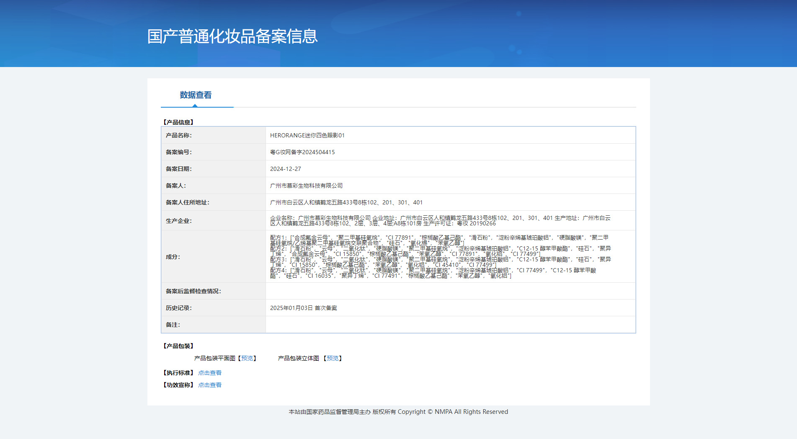Click the NMPA copyright footer text
This screenshot has width=797, height=439.
pos(398,412)
